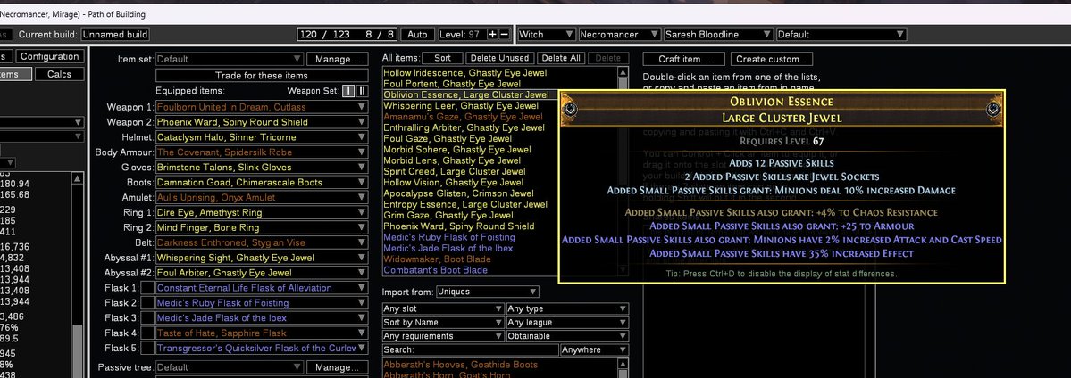
Task: Click Craft item button
Action: [682, 60]
